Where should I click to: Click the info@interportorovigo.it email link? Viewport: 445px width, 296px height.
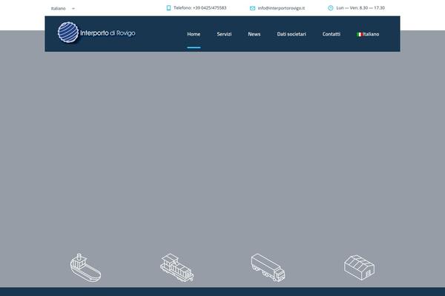281,8
